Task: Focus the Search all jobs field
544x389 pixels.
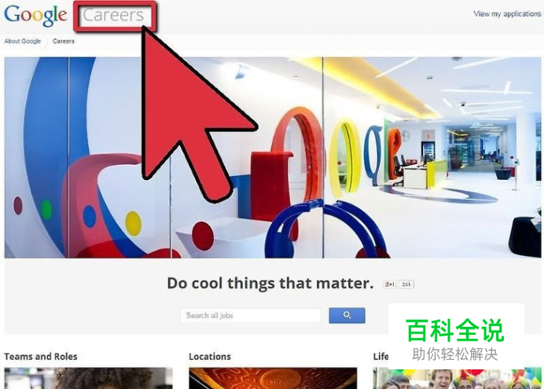Action: 251,315
